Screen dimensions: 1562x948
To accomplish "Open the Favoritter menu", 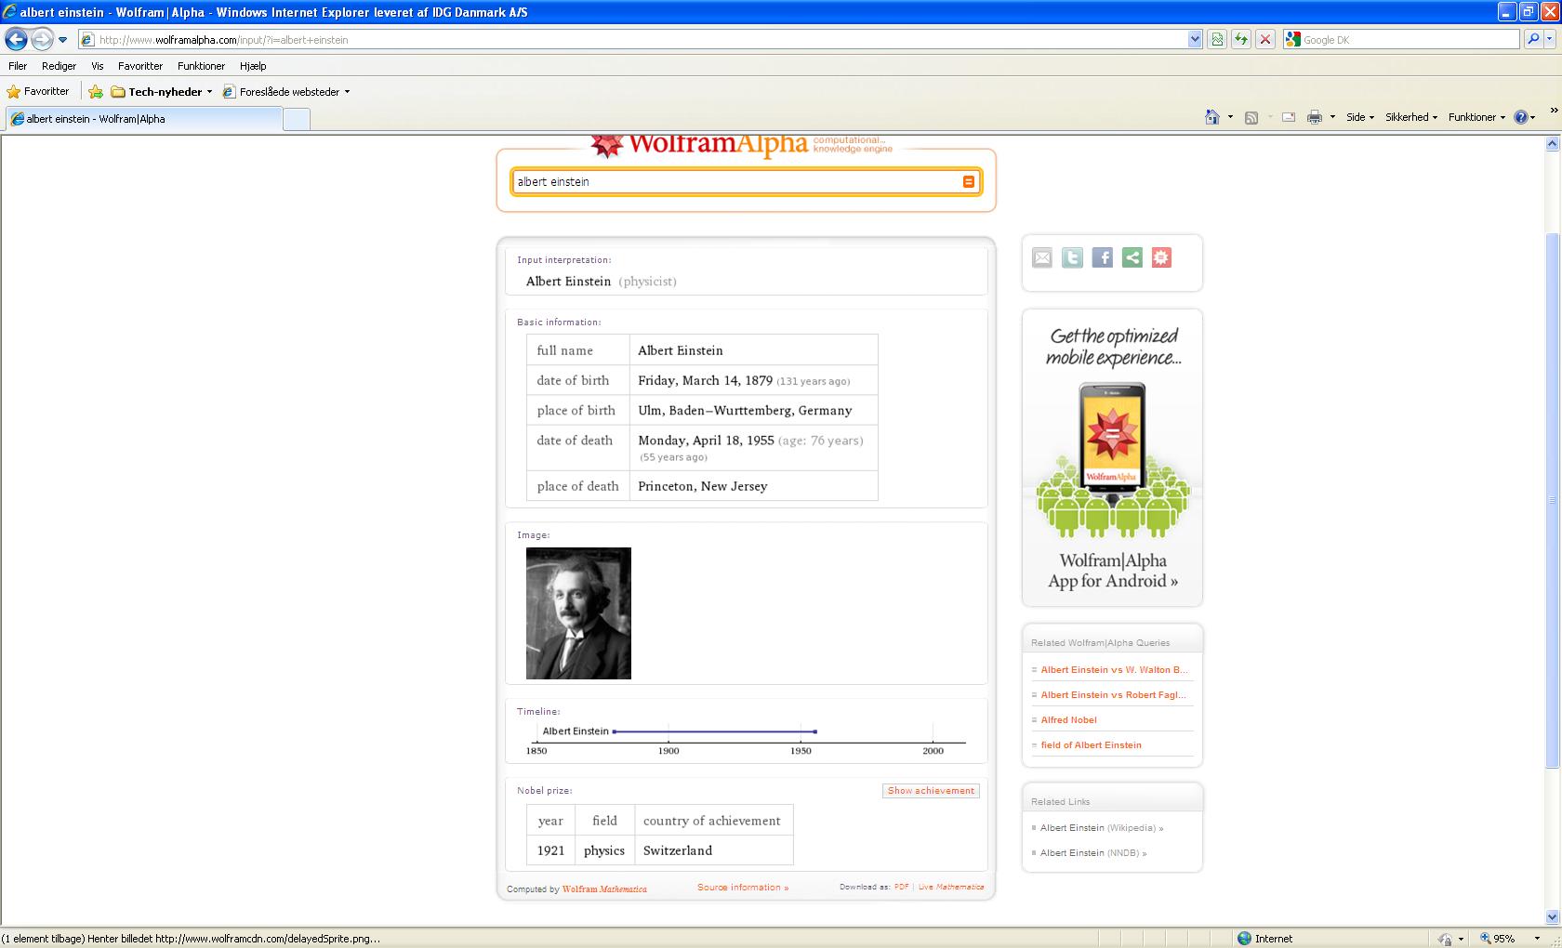I will tap(140, 66).
